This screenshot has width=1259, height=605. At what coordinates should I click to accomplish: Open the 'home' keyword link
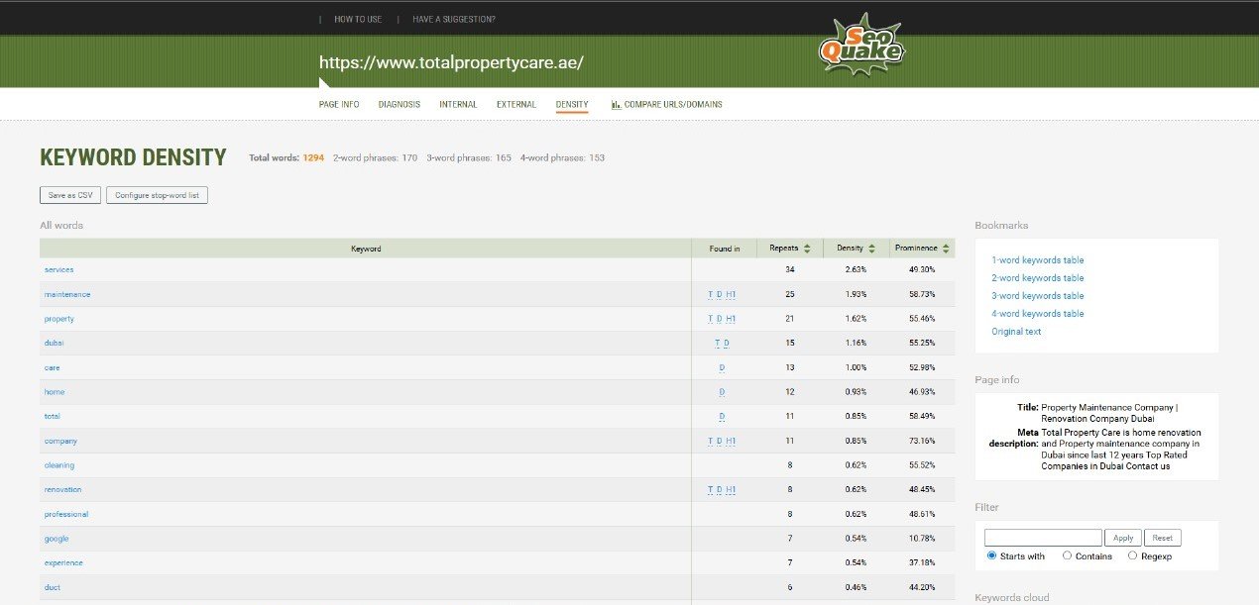(x=55, y=392)
